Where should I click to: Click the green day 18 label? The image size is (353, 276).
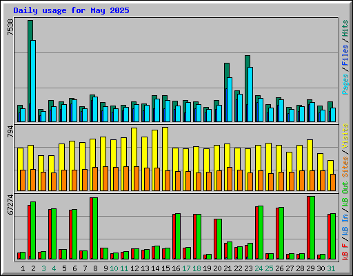click(x=196, y=268)
